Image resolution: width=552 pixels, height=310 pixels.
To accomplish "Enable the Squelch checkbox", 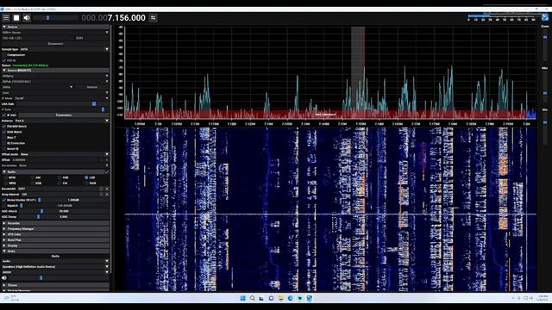I will click(4, 206).
